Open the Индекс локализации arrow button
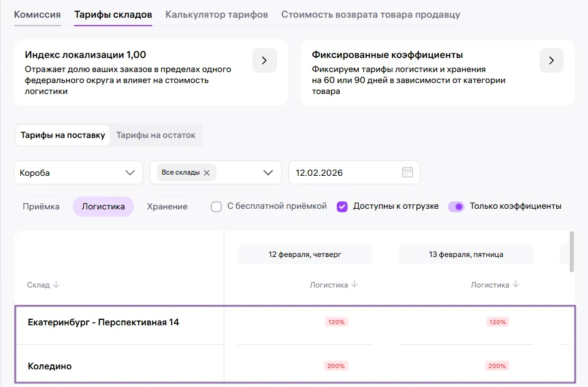 pyautogui.click(x=264, y=60)
